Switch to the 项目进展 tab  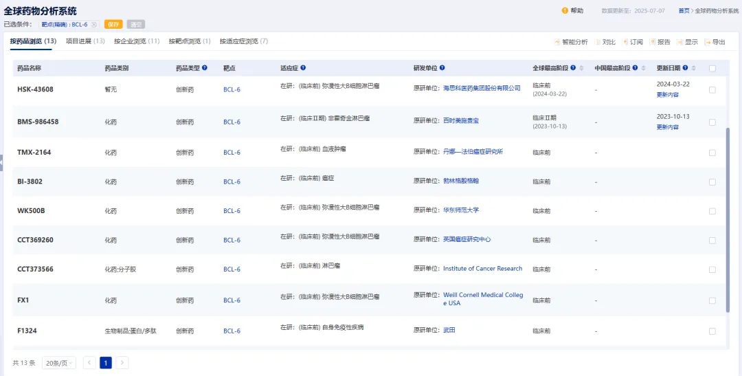pos(85,41)
